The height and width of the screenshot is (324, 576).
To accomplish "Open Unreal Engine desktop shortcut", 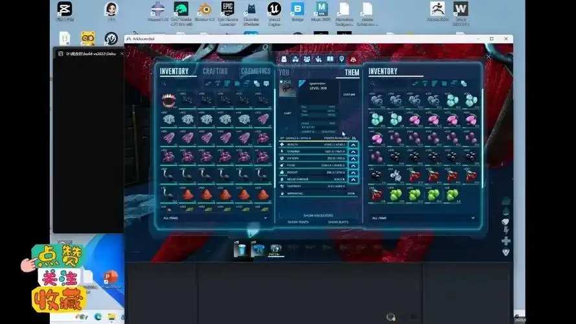I will pos(274,13).
